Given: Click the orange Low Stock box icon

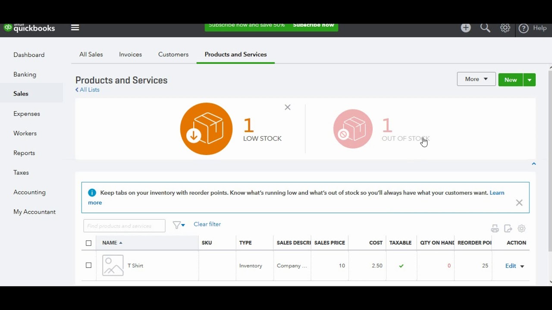Looking at the screenshot, I should pyautogui.click(x=206, y=129).
